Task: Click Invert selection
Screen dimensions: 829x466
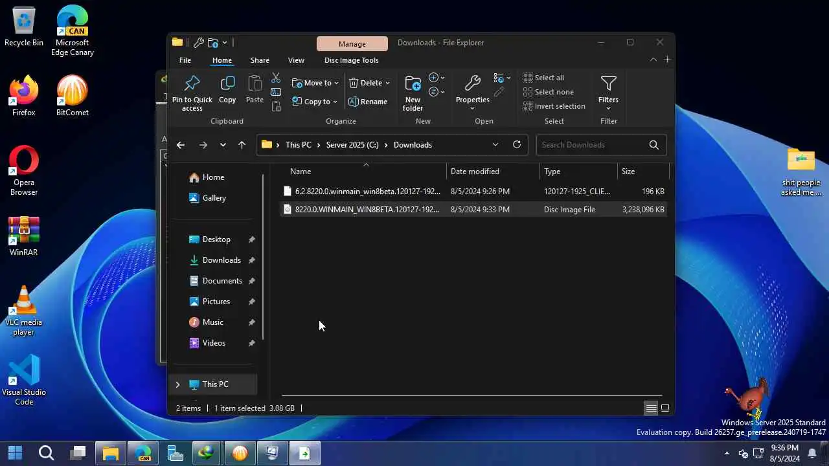Action: click(554, 106)
